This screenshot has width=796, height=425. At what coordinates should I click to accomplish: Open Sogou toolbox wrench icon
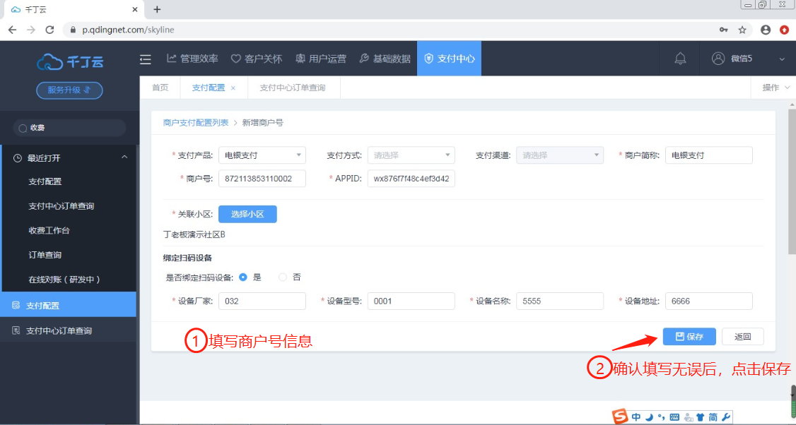pos(726,417)
